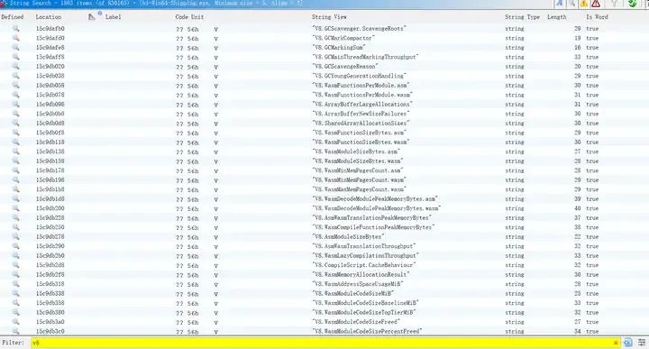Select the "V8.WasmDecodeModulePeakMemoryBytes.asm" string

click(375, 199)
